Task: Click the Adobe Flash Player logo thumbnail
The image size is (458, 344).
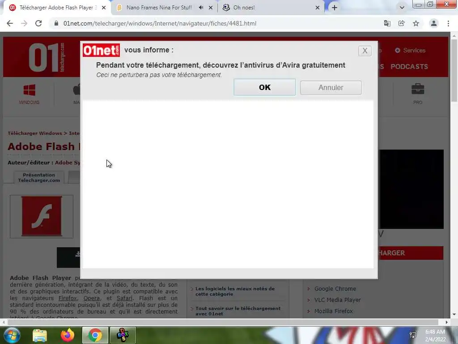Action: point(42,216)
